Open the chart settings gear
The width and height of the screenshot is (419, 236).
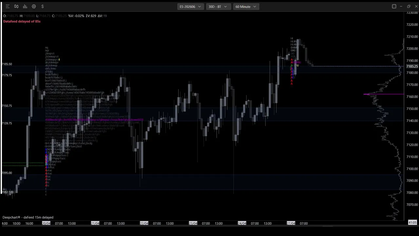tap(34, 7)
